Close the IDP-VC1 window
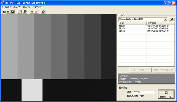 click(174, 3)
